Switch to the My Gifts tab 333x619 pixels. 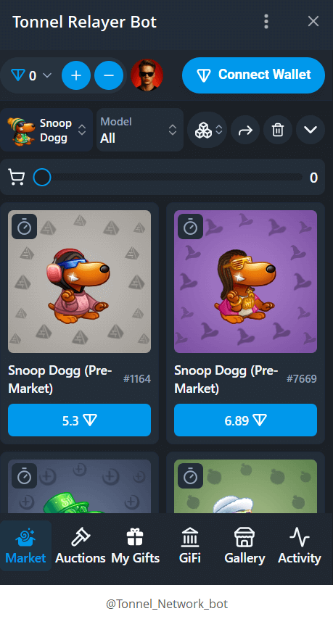[x=135, y=547]
